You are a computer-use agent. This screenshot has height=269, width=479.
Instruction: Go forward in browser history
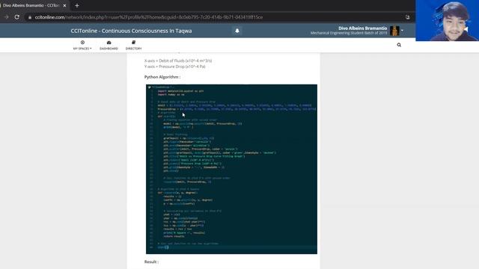pos(7,17)
